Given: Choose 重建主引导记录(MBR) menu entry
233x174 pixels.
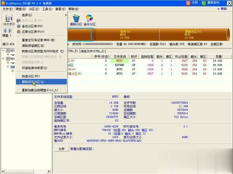Looking at the screenshot, I should point(41,40).
